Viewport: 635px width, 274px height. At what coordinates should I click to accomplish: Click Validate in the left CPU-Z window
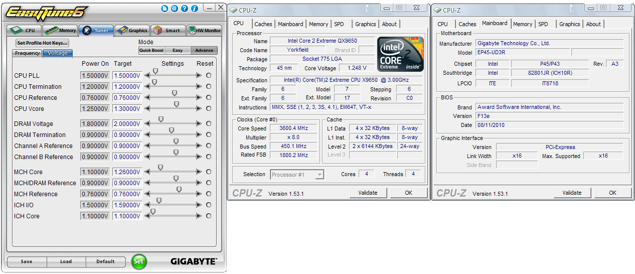[368, 193]
